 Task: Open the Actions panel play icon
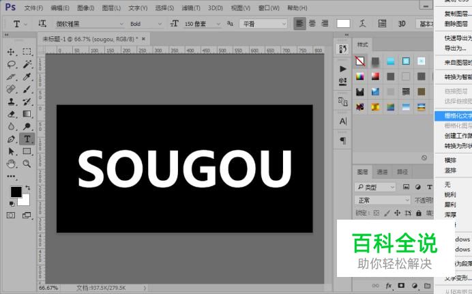click(x=343, y=69)
